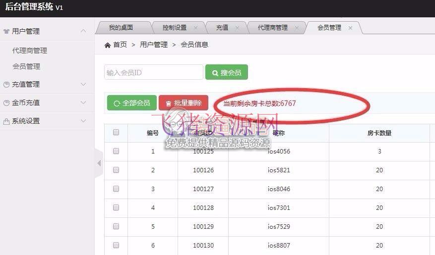Expand the 金币充值 menu section
Image resolution: width=435 pixels, height=255 pixels.
[x=83, y=102]
